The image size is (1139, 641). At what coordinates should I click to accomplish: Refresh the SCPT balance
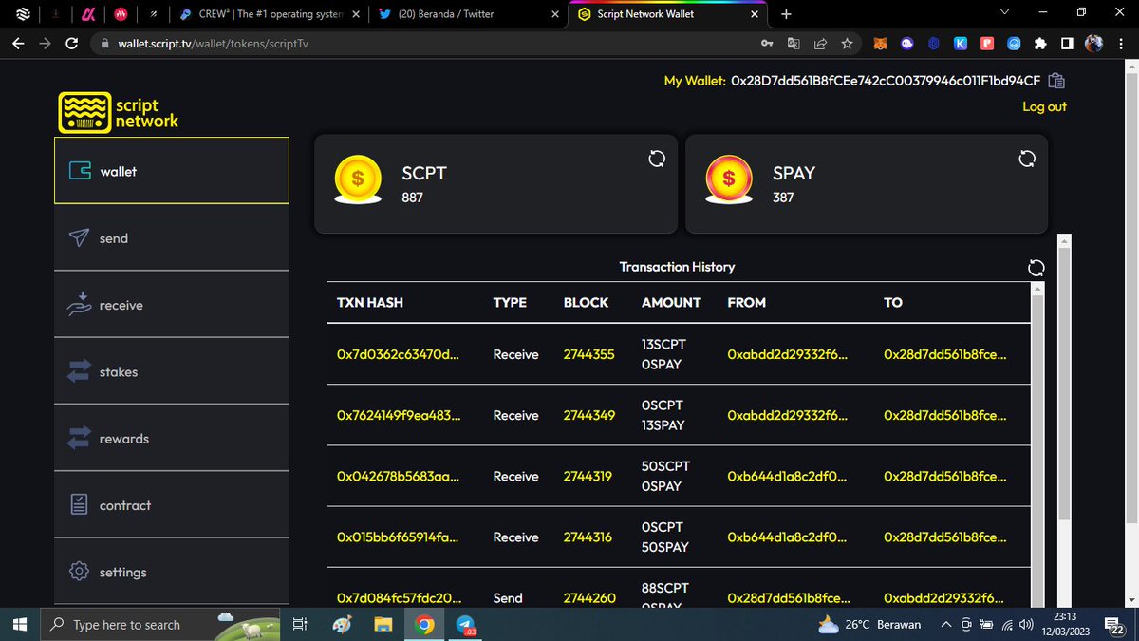coord(656,159)
